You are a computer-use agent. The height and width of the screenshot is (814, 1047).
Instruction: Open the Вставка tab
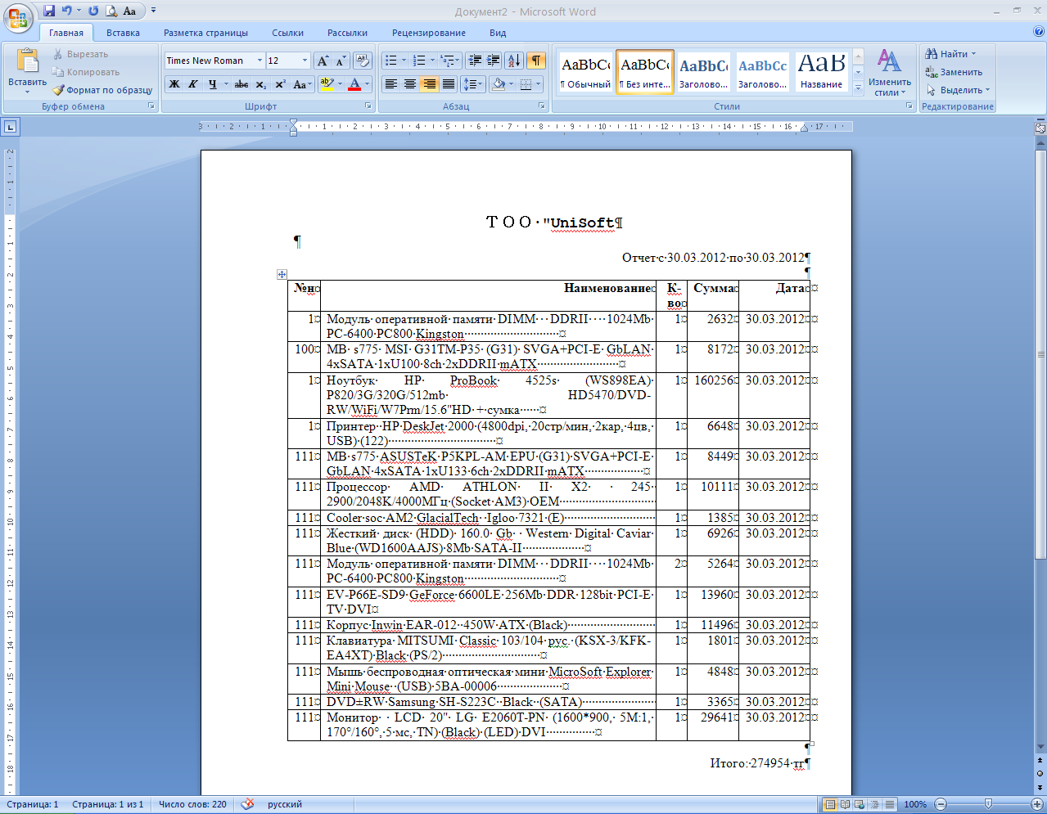click(123, 33)
